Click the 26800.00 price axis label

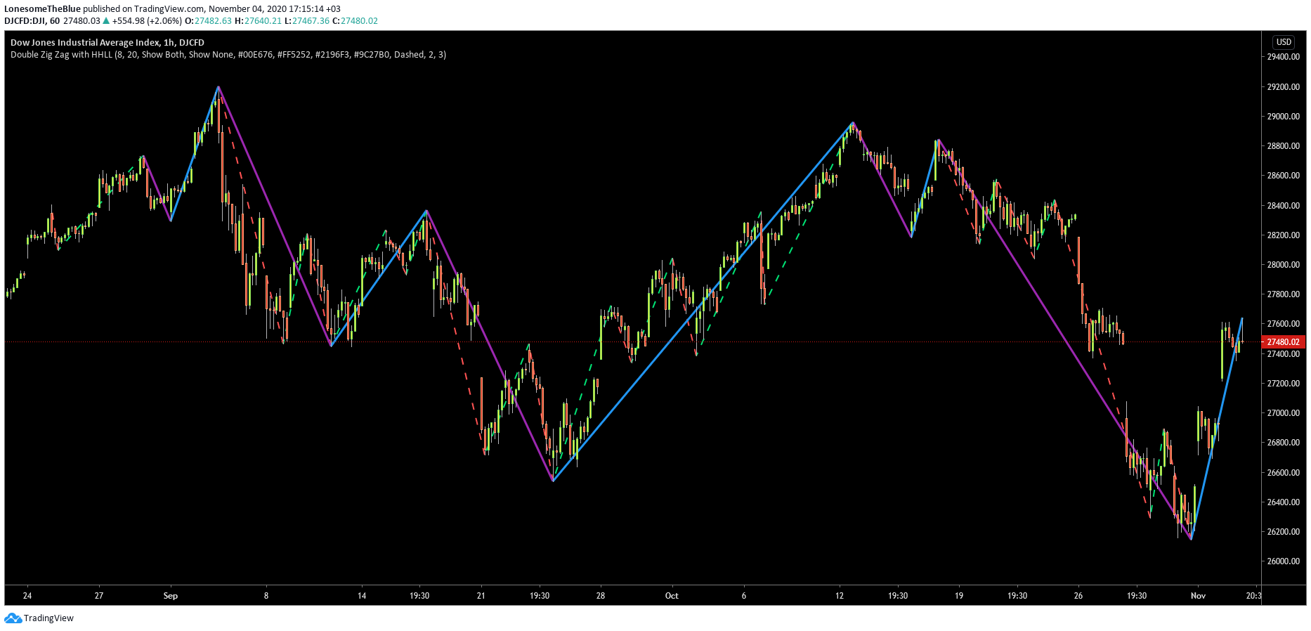coord(1283,443)
